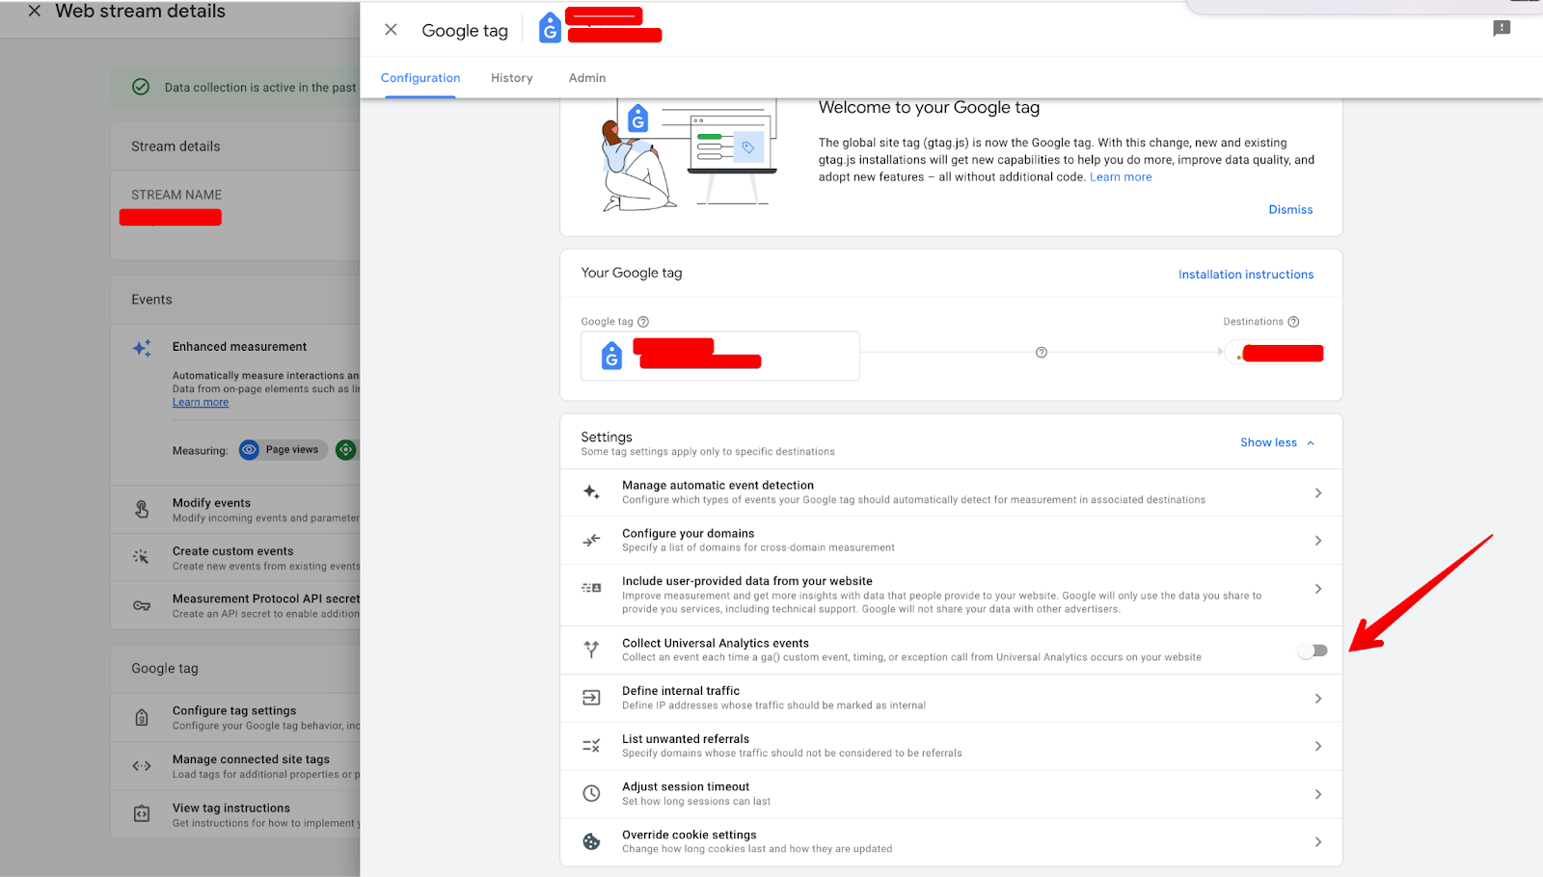Viewport: 1543px width, 877px height.
Task: Click the Enhanced measurement sparkle icon
Action: (x=142, y=348)
